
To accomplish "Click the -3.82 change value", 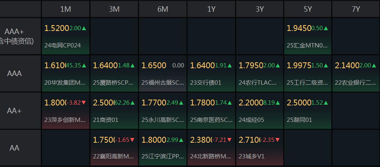I will 73,103.
